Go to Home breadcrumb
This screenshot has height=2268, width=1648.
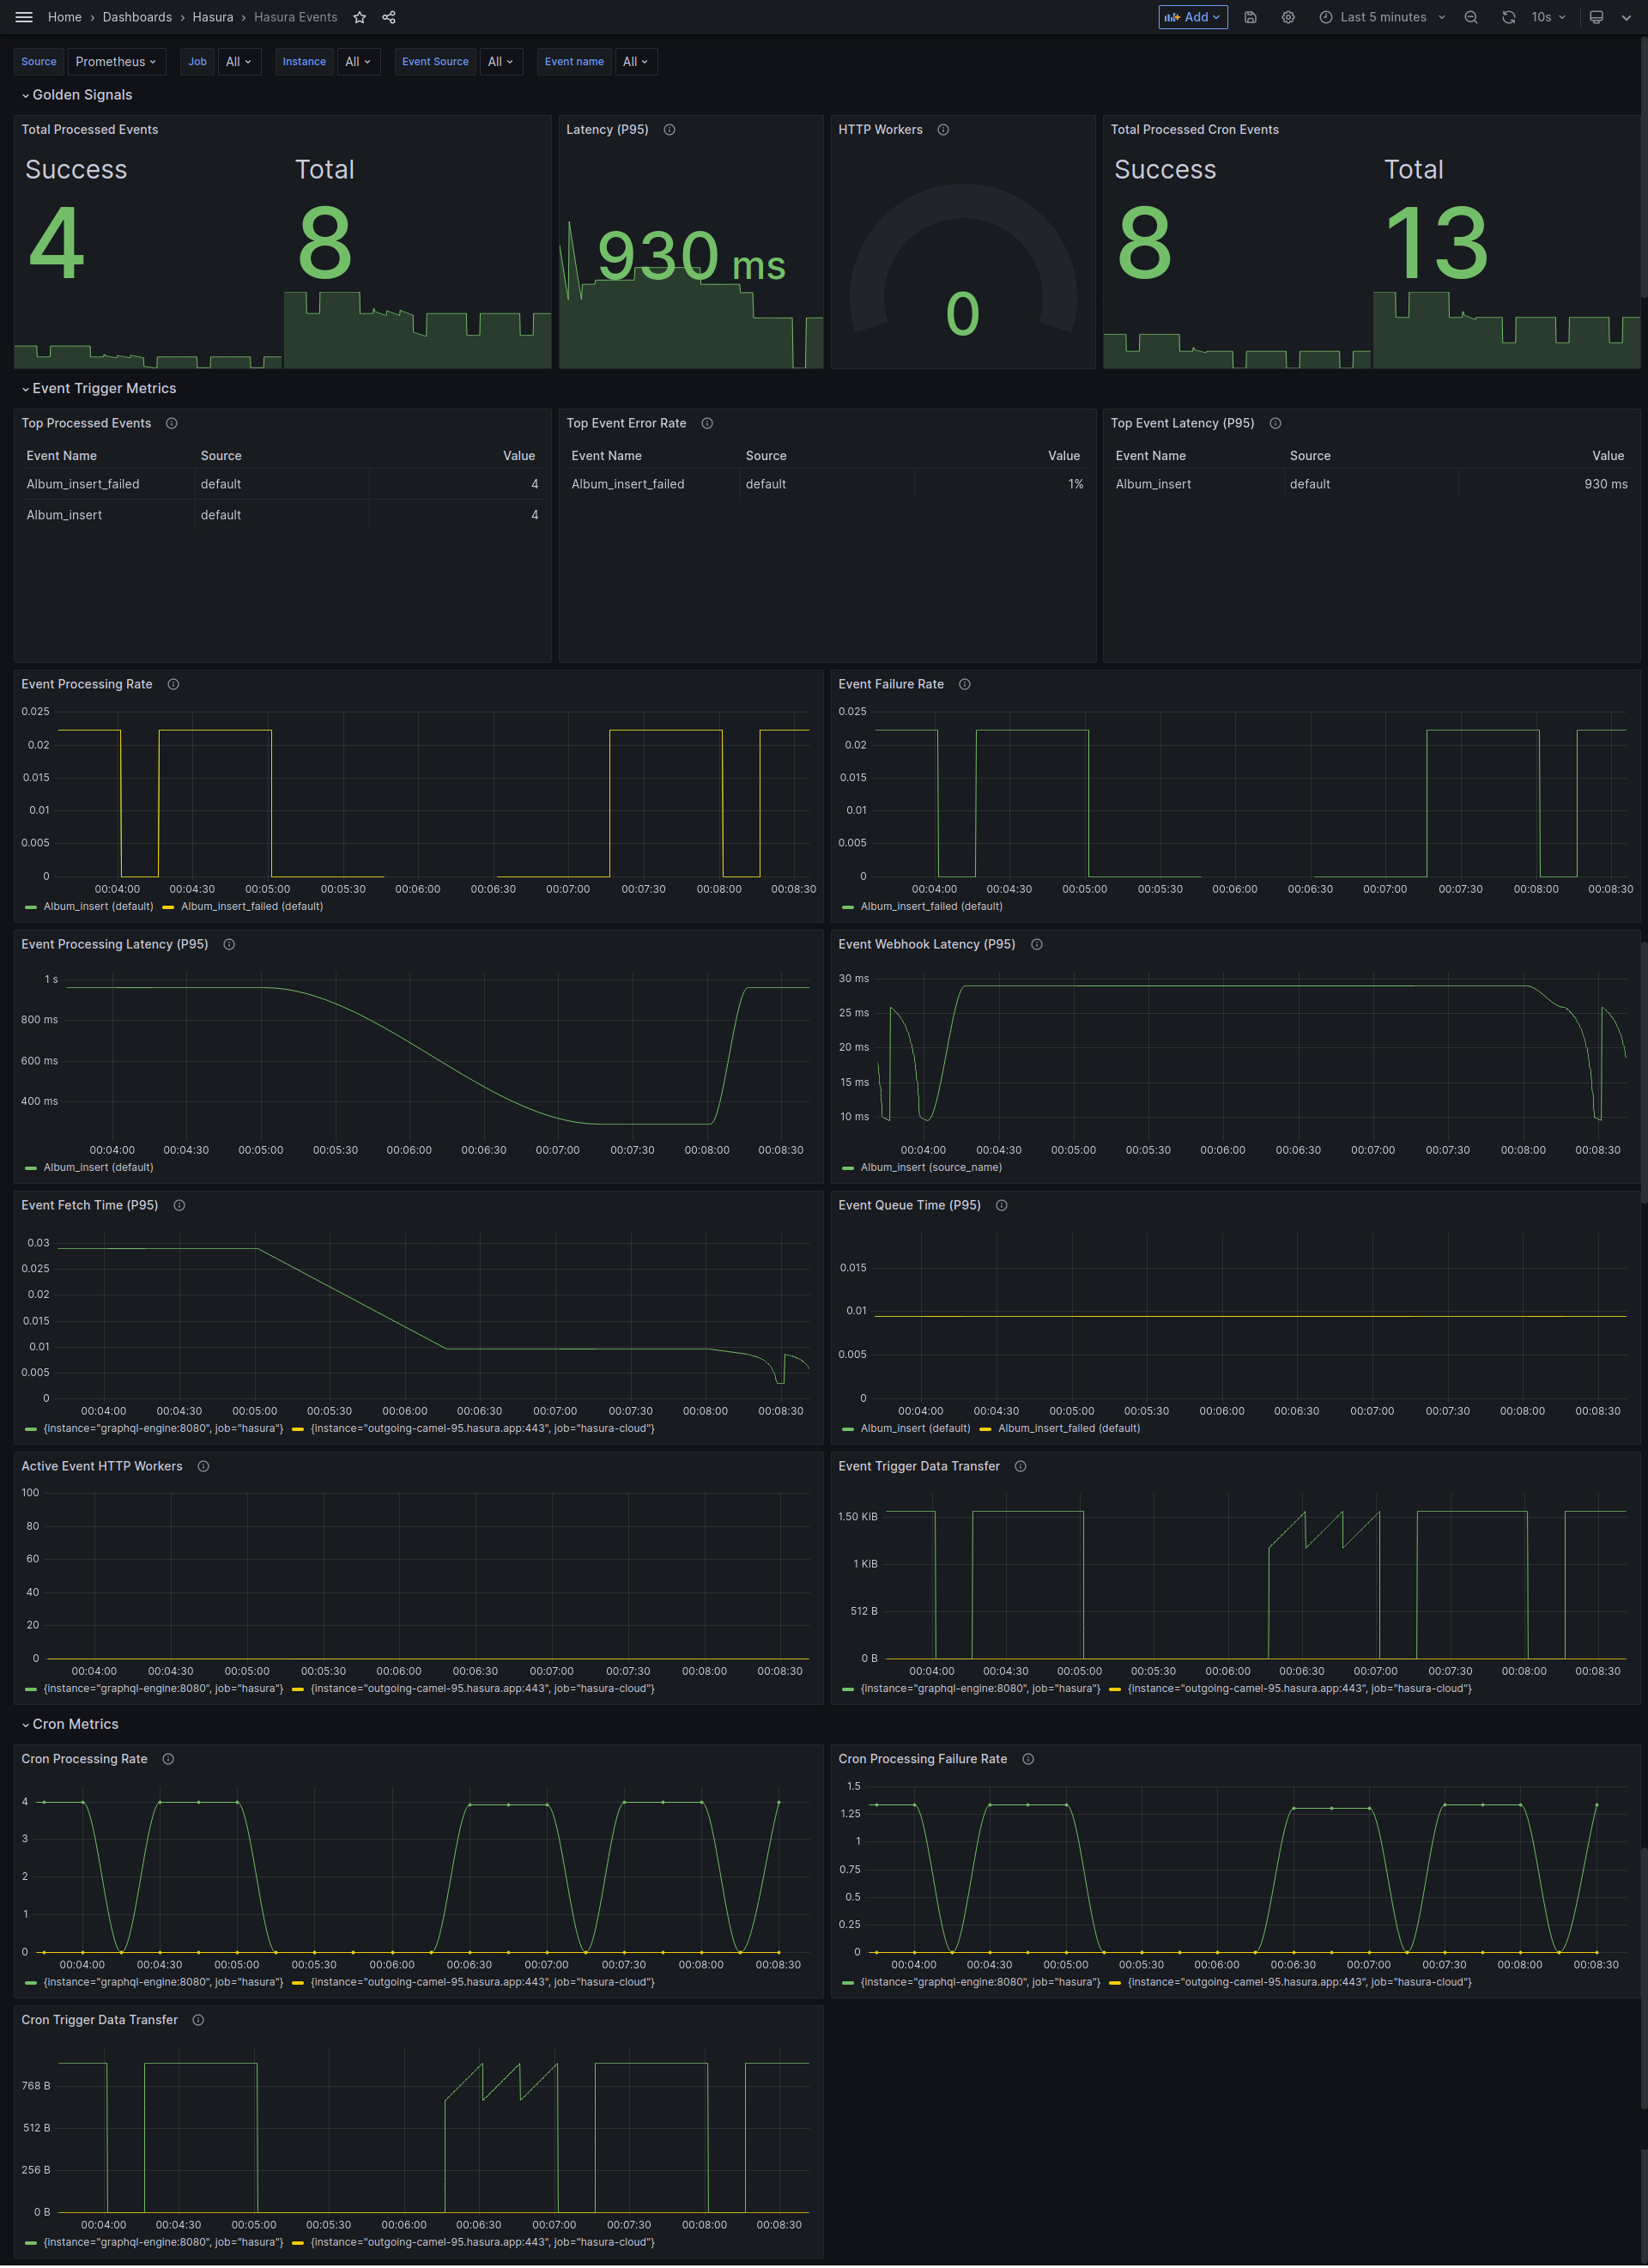[x=65, y=17]
